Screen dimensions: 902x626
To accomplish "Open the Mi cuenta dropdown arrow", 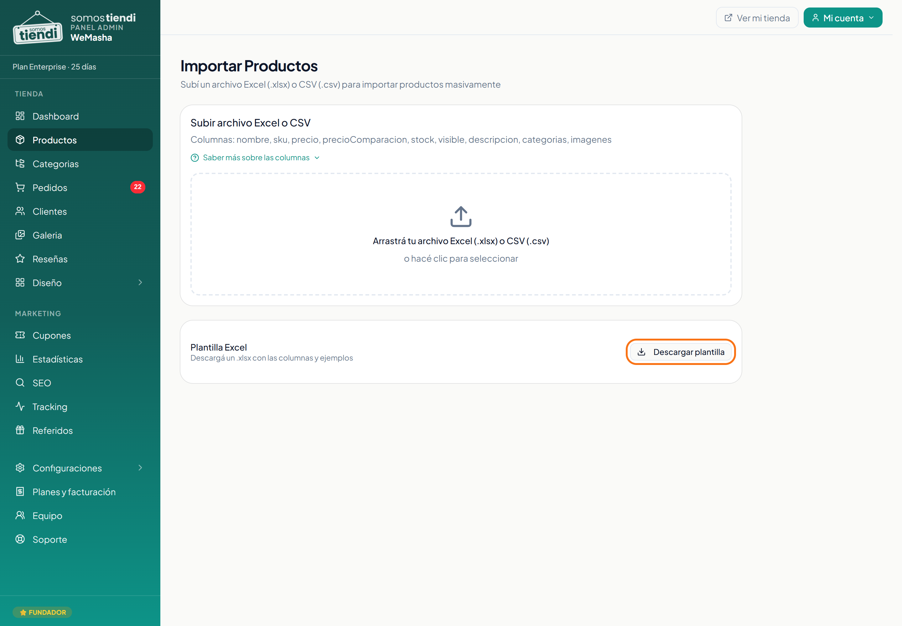I will click(871, 18).
